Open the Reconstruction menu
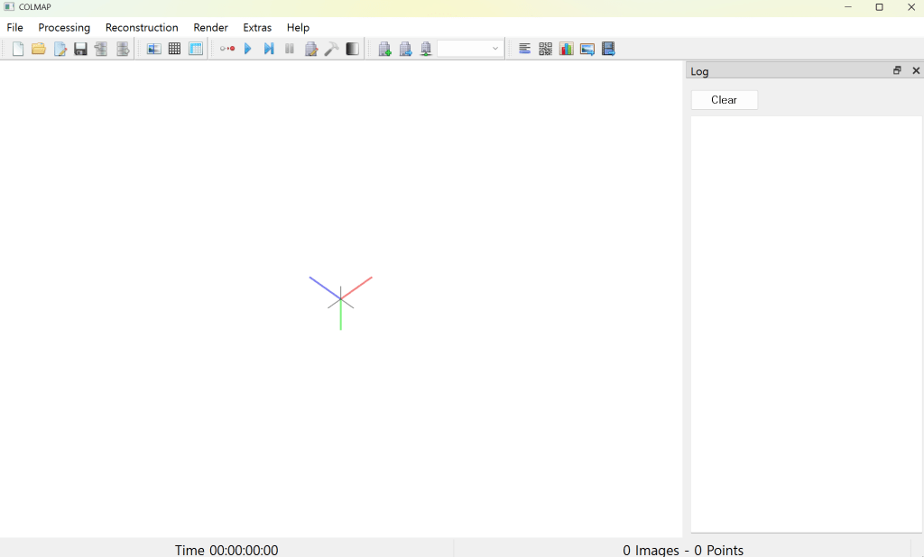The image size is (924, 557). pos(142,28)
